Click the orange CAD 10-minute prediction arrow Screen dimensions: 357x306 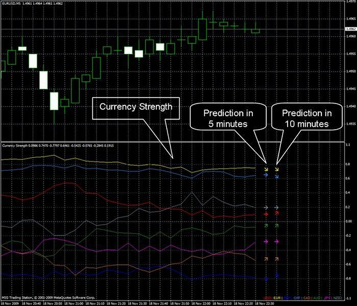(x=277, y=259)
